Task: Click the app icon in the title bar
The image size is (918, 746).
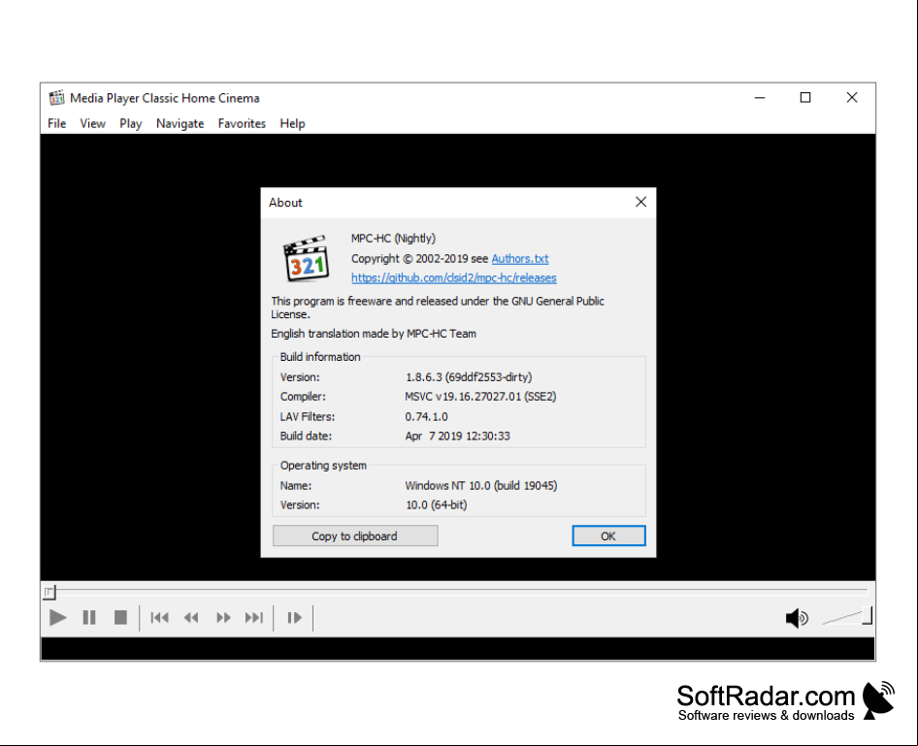Action: [x=57, y=98]
